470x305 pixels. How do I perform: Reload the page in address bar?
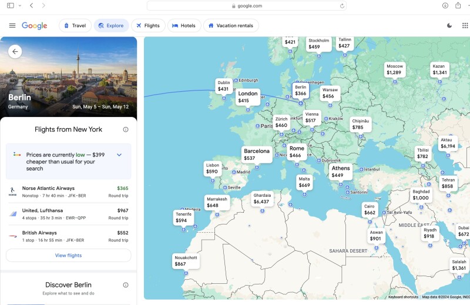(x=342, y=6)
